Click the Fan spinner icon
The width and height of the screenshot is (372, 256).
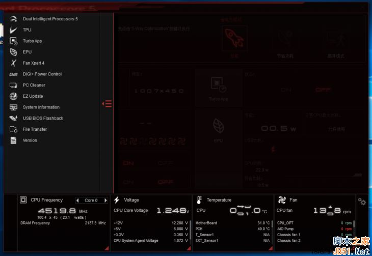pos(282,200)
